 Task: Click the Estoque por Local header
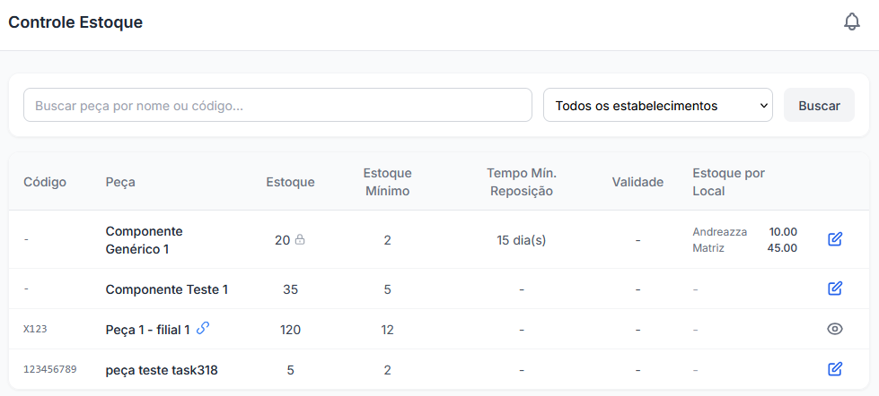pyautogui.click(x=729, y=182)
